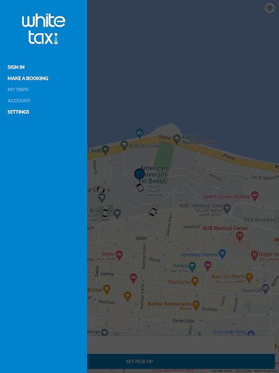The height and width of the screenshot is (373, 279).
Task: Tap the Najjar Hospital marker
Action: pos(255,255)
